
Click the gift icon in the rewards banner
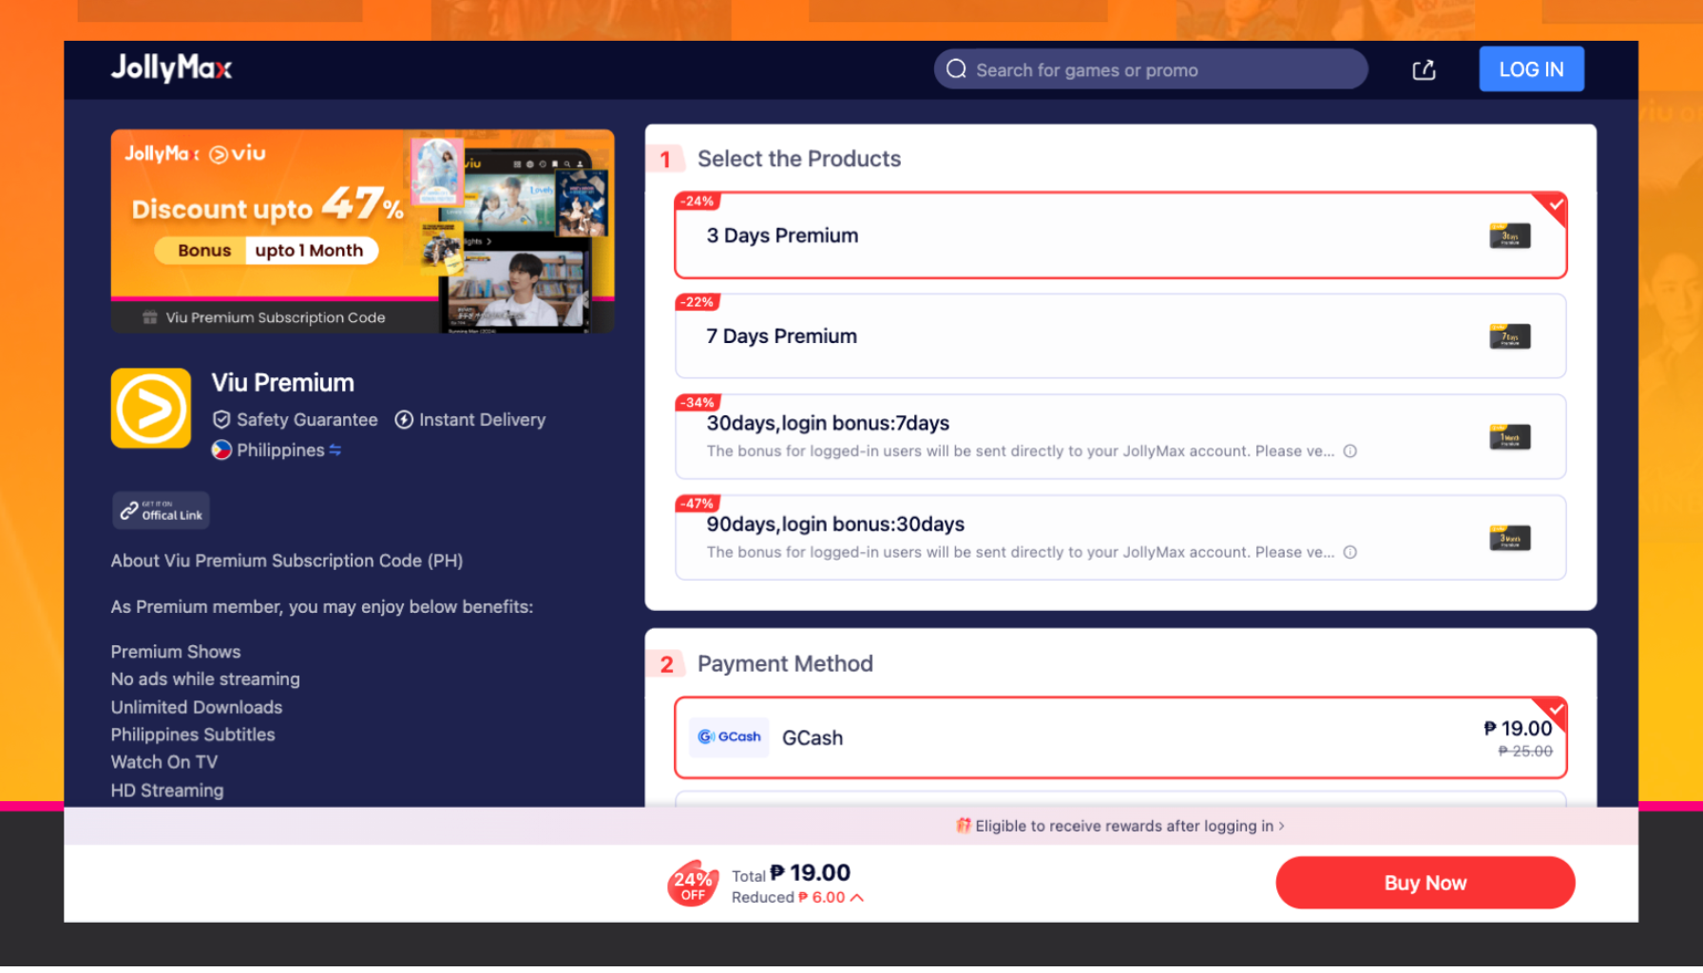(x=963, y=826)
